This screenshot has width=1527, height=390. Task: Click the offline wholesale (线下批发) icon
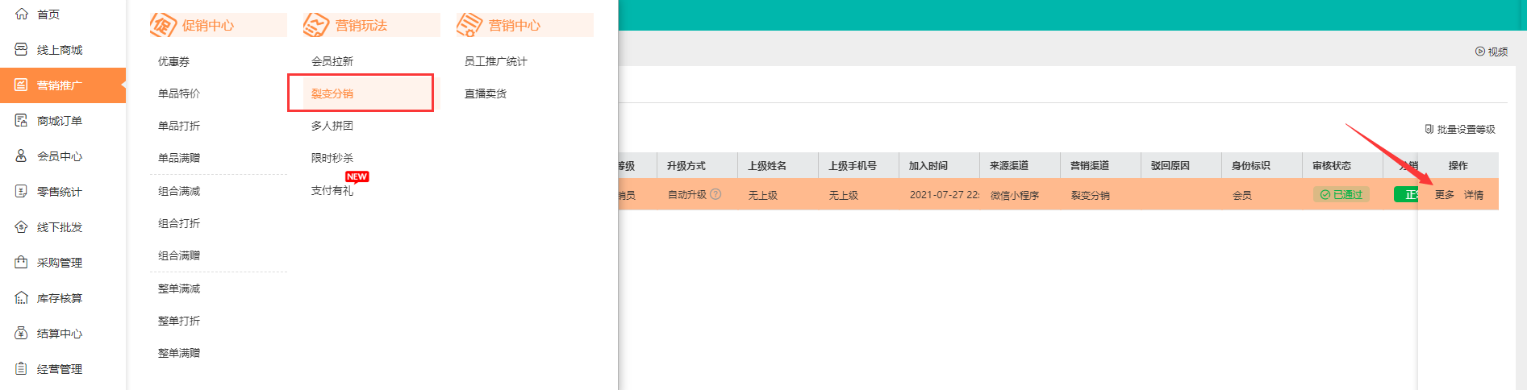[x=22, y=227]
